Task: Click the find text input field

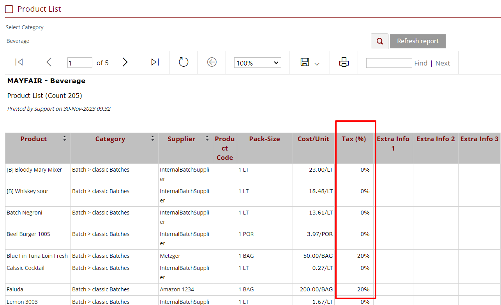Action: pyautogui.click(x=389, y=63)
